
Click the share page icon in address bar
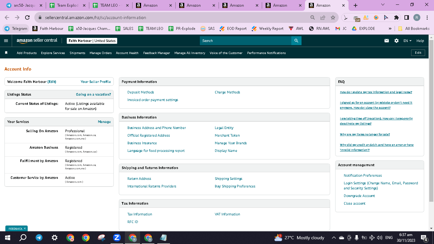pyautogui.click(x=323, y=18)
